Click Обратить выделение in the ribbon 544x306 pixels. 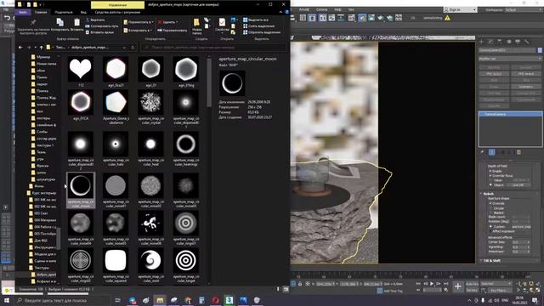tap(262, 32)
